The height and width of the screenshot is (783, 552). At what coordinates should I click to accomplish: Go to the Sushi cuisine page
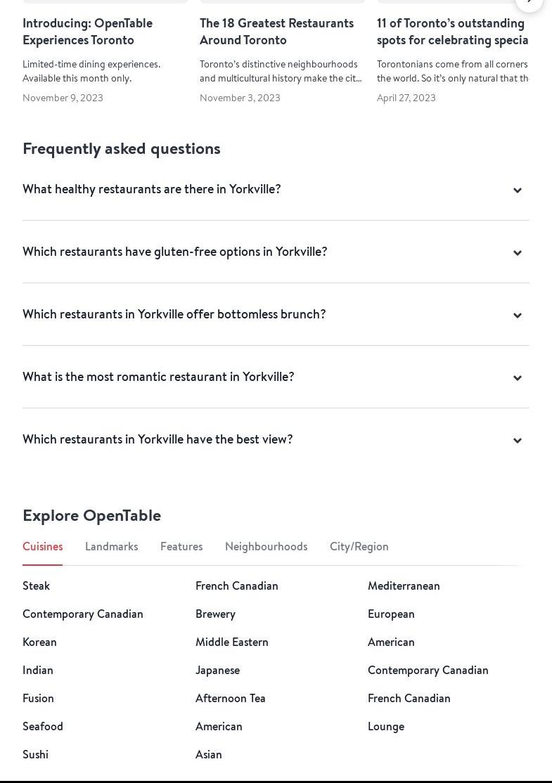(35, 755)
